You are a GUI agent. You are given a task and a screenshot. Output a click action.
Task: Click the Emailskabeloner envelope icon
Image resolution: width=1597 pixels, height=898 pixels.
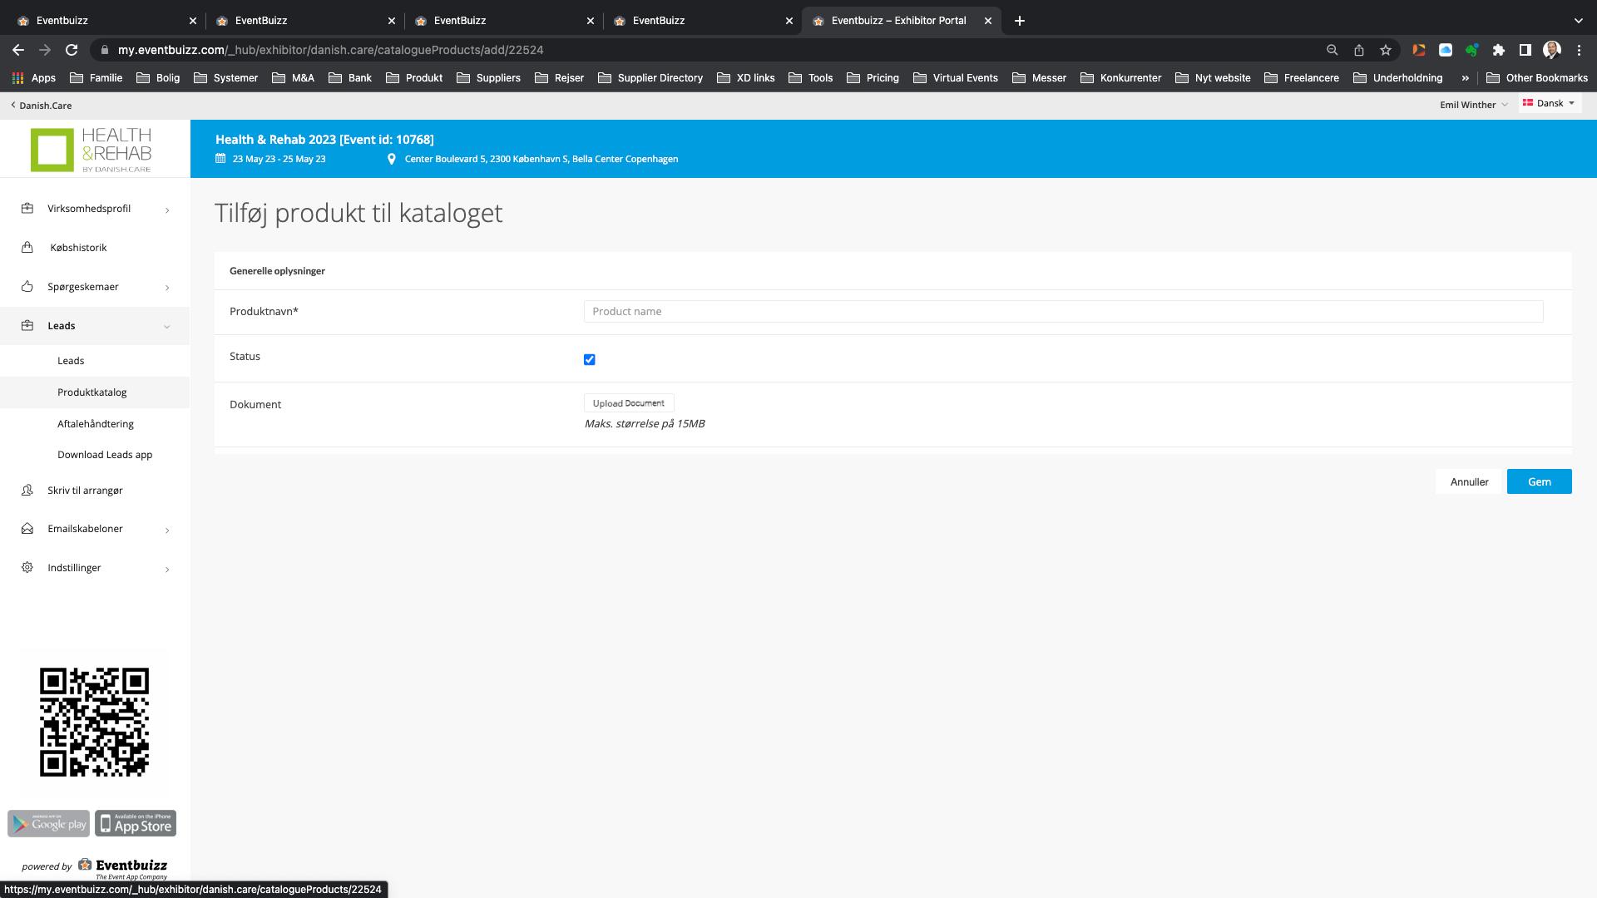pos(27,529)
